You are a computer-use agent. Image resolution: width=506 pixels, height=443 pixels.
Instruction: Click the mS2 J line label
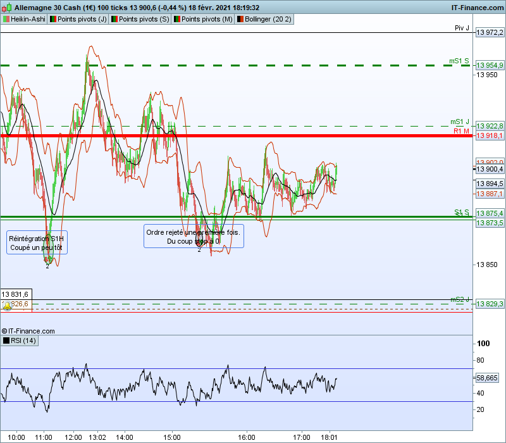pyautogui.click(x=460, y=299)
